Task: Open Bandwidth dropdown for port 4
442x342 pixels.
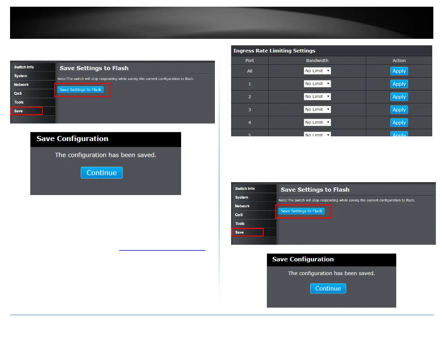Action: coord(317,122)
